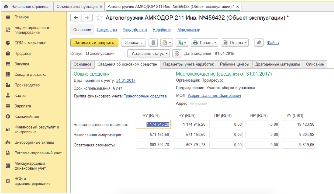Click the Казначейство coin icon
Screen dimensions: 334x194
8,116
